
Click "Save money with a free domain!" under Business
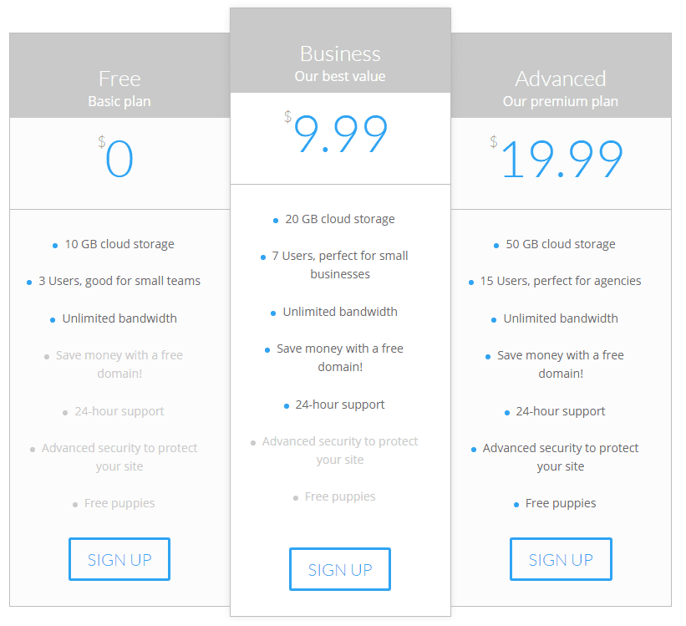339,358
